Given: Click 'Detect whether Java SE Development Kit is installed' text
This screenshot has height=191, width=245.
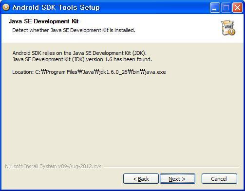Looking at the screenshot, I should (74, 30).
